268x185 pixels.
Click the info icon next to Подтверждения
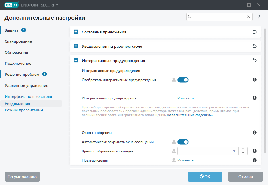[x=255, y=160]
